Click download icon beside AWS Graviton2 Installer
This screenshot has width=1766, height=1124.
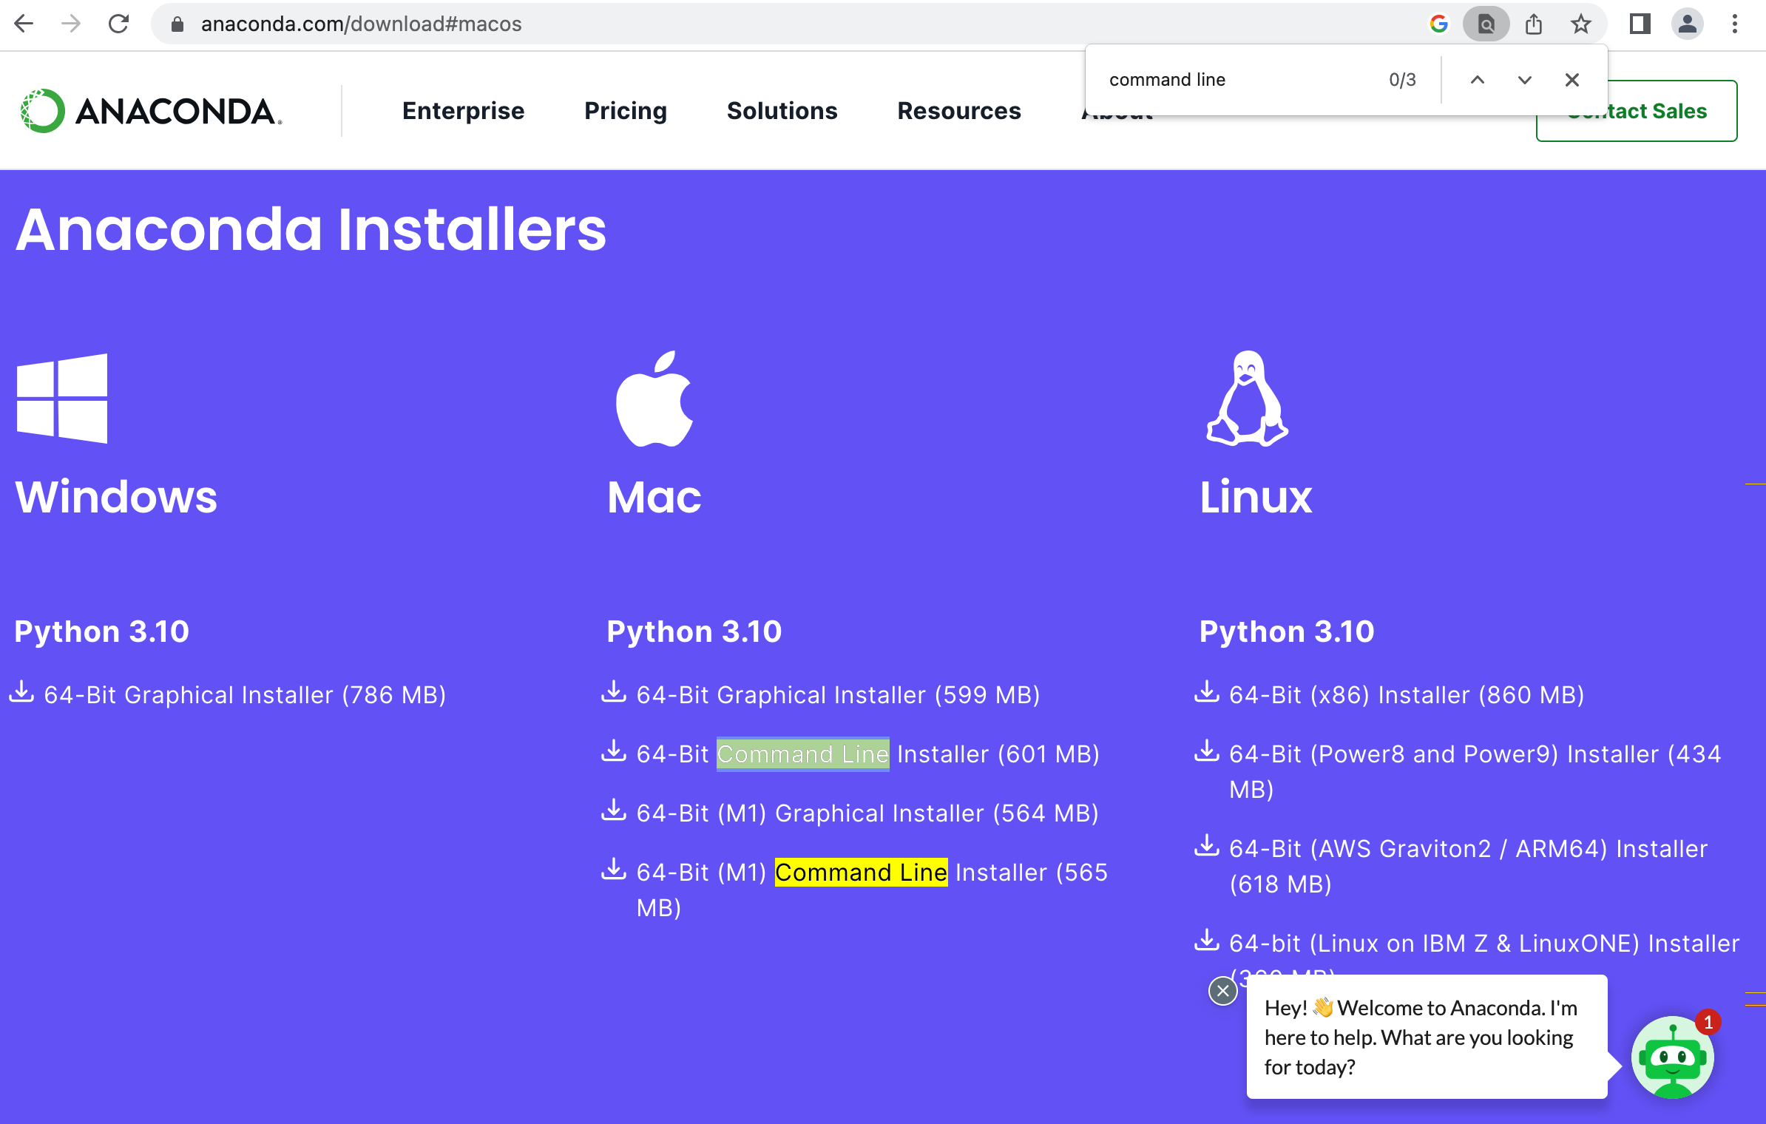tap(1207, 846)
